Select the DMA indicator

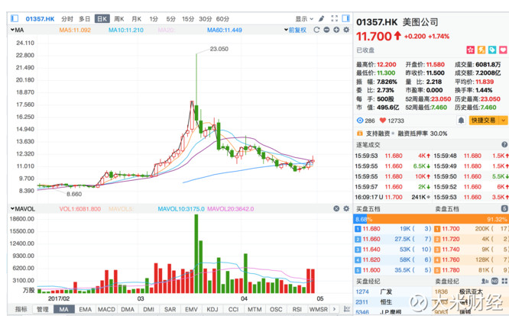point(128,309)
